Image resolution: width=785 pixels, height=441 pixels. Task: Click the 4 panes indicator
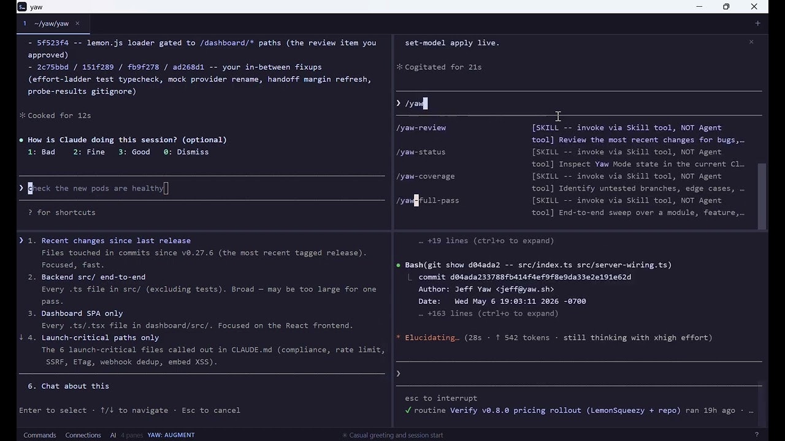[132, 435]
